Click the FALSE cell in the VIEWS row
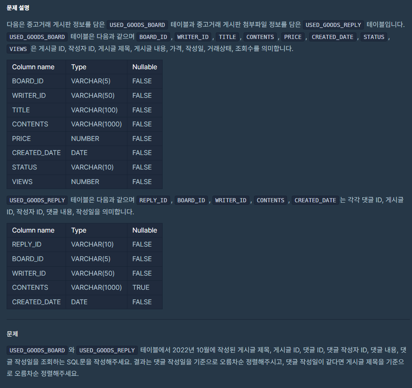Image resolution: width=412 pixels, height=388 pixels. (x=145, y=182)
